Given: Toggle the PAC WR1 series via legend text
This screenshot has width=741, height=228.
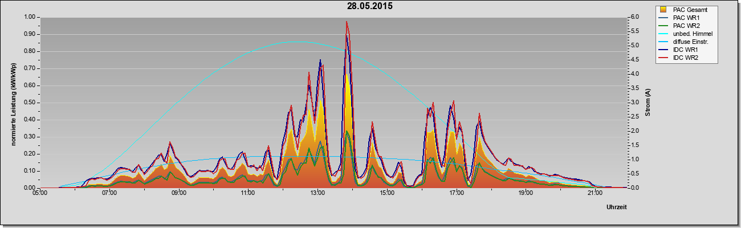Looking at the screenshot, I should point(686,18).
